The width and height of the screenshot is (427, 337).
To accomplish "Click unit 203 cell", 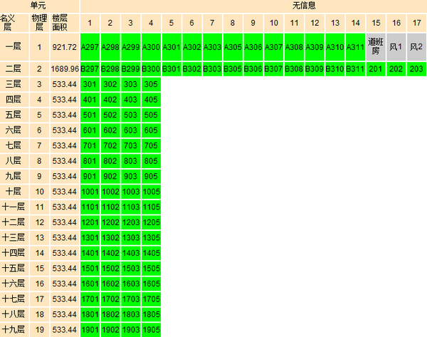I will (416, 69).
